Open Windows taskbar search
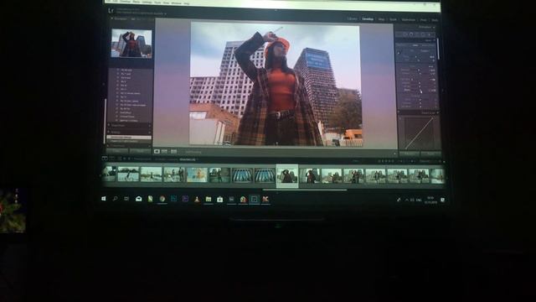The image size is (536, 302). (116, 199)
